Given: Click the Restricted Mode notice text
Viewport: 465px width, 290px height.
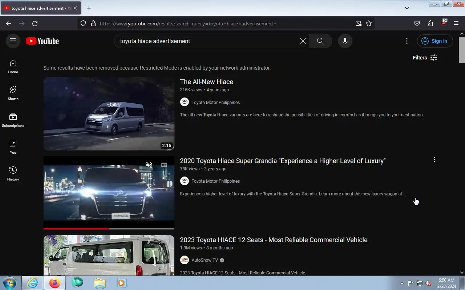Looking at the screenshot, I should click(157, 68).
